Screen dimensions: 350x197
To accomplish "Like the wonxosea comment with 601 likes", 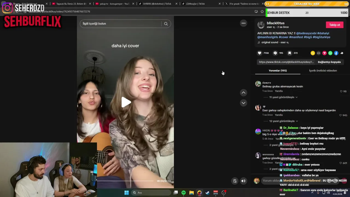I will (x=340, y=163).
